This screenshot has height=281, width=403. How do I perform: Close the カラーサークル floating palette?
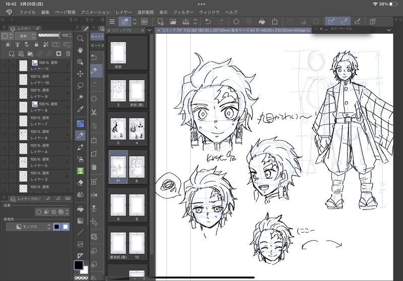(x=321, y=29)
